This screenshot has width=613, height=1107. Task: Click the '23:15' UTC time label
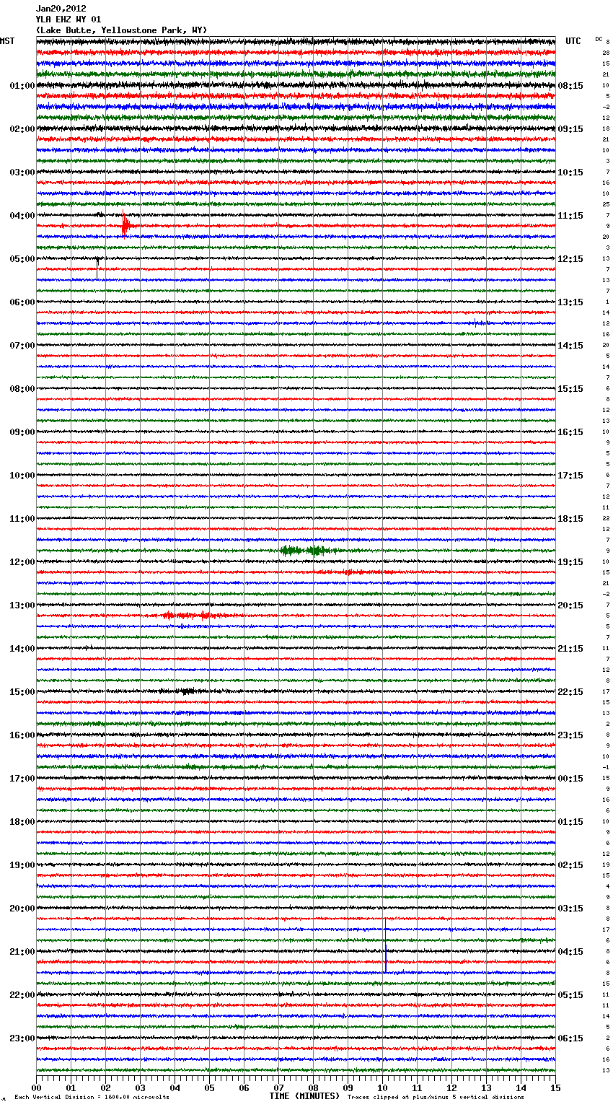(570, 735)
